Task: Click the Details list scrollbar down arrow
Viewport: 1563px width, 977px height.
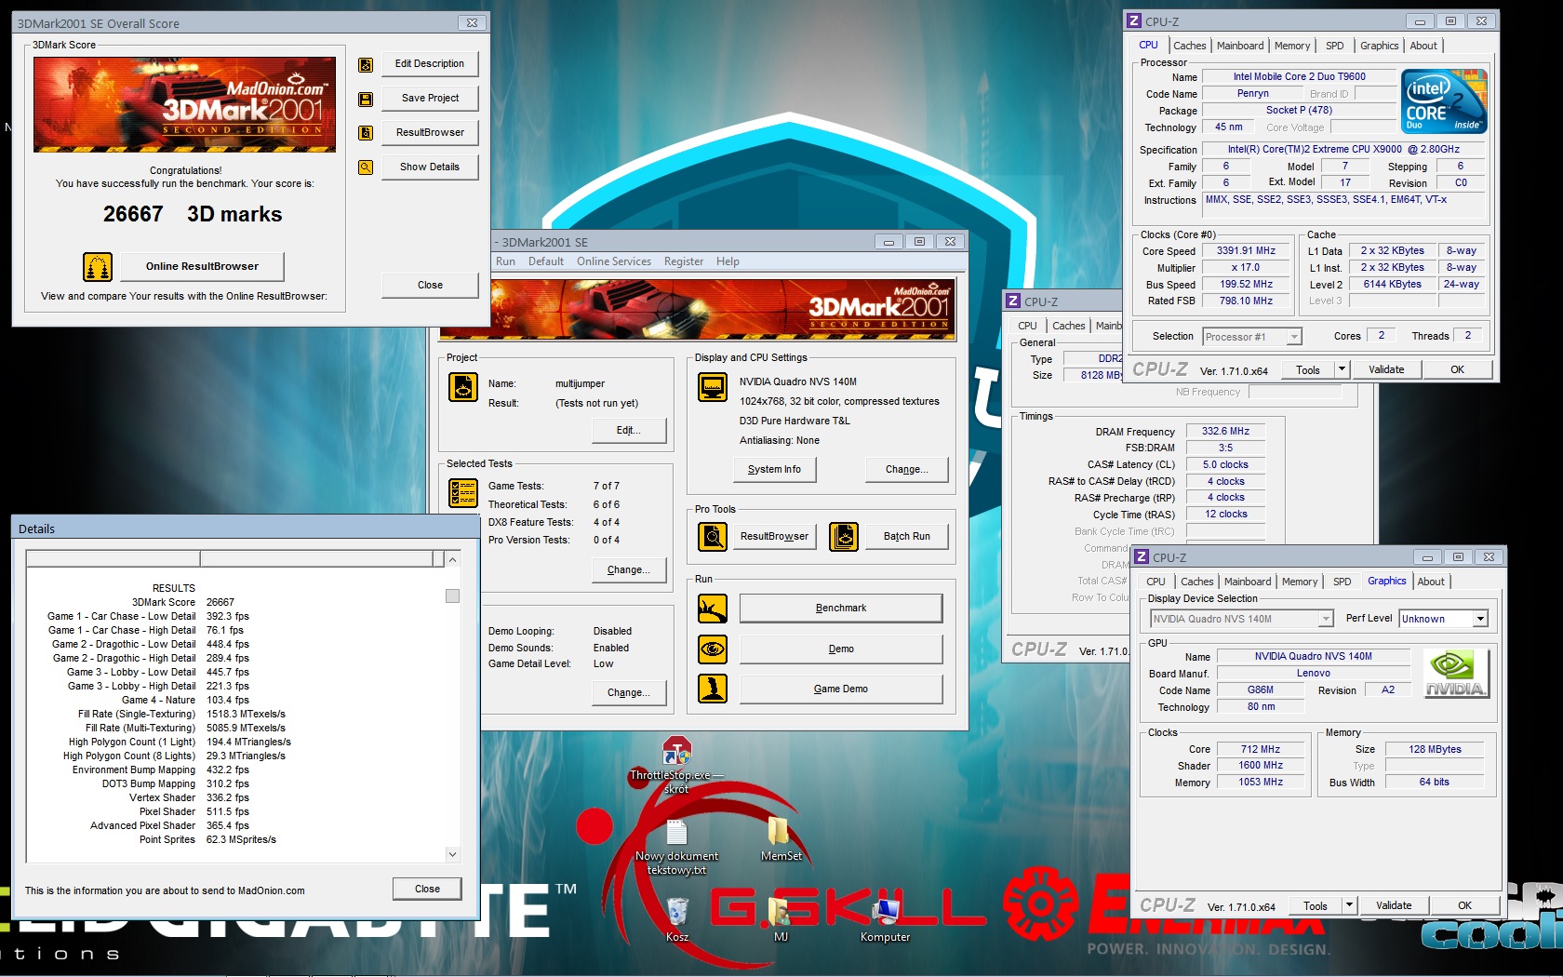Action: point(452,854)
